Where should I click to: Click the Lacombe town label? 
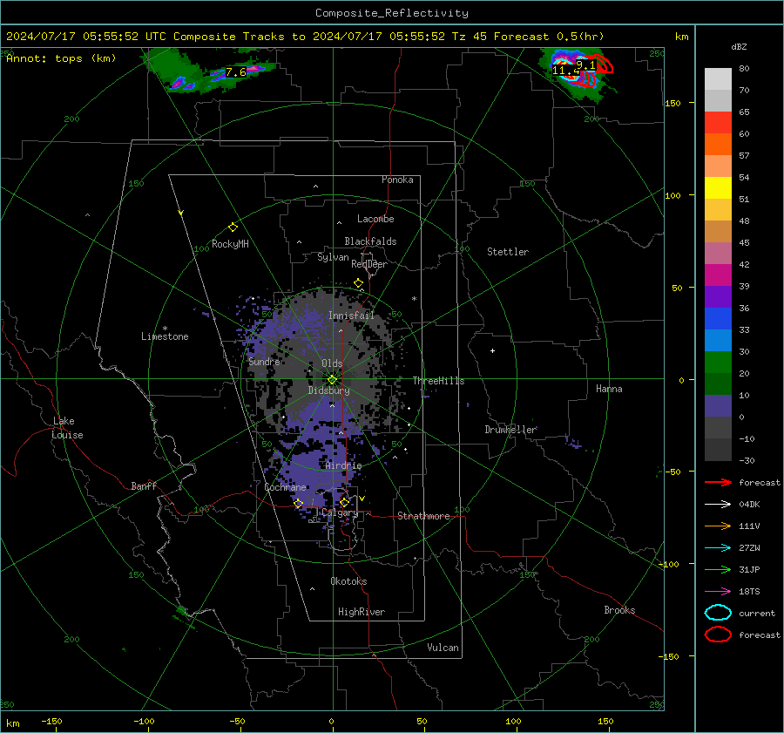tap(375, 219)
